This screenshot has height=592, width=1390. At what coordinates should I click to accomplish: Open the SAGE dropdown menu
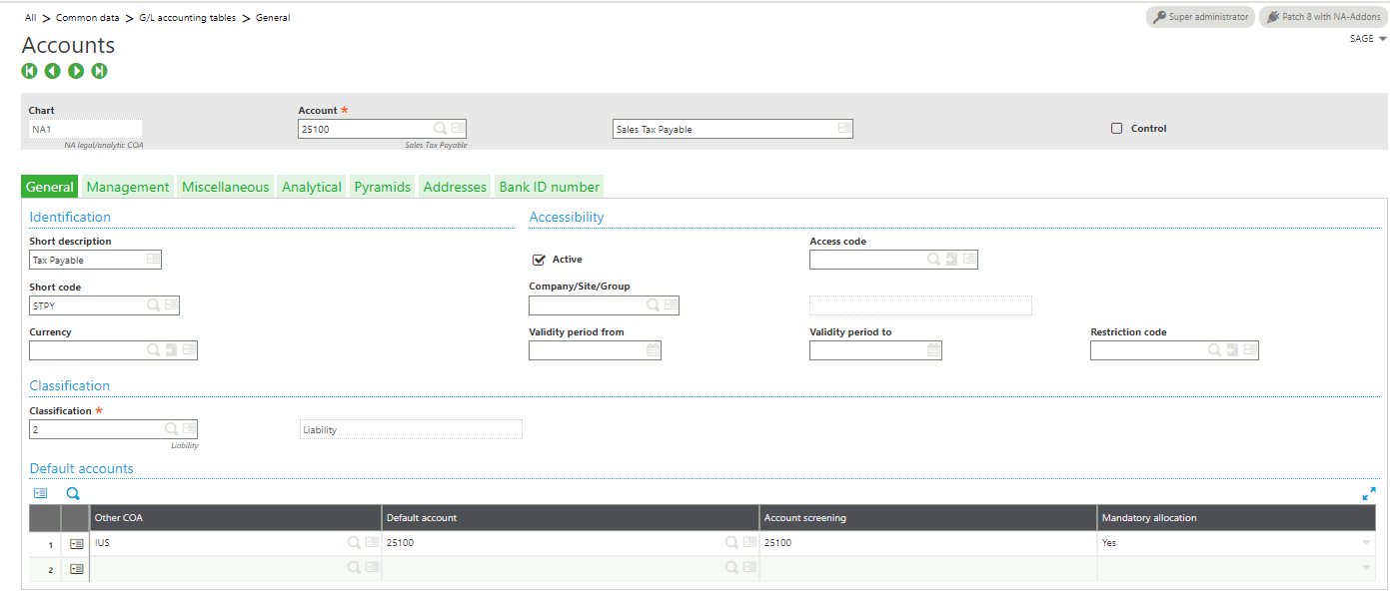click(x=1368, y=39)
